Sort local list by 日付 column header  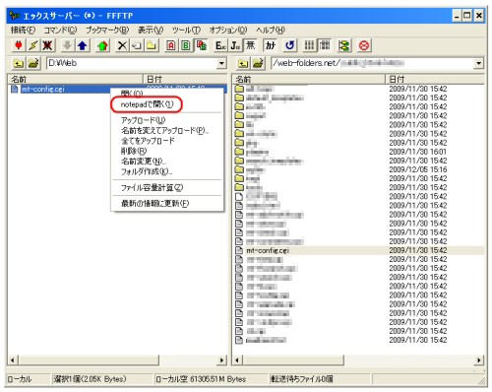coord(185,79)
